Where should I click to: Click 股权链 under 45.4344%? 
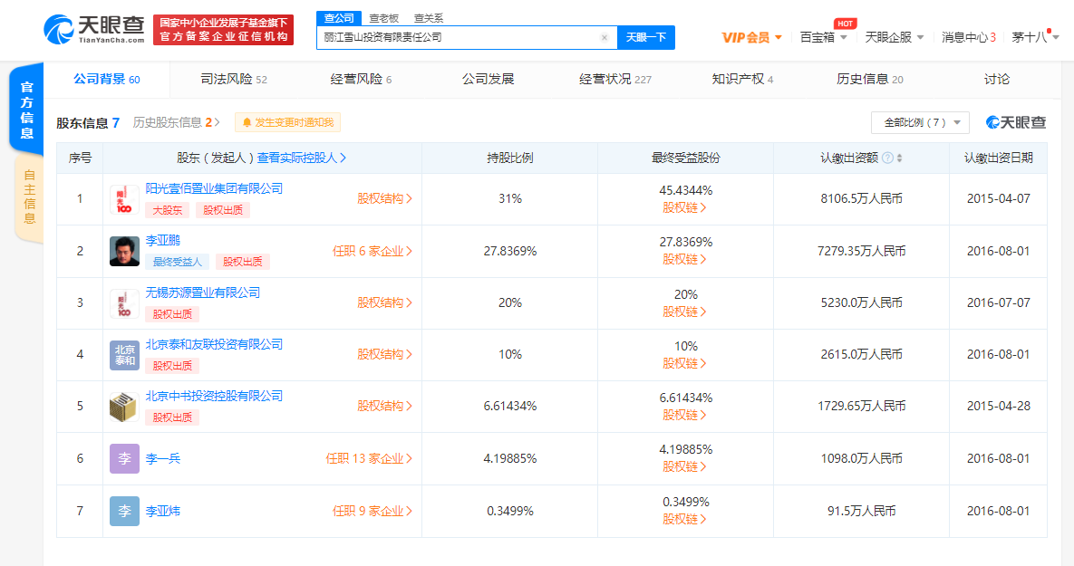coord(684,207)
